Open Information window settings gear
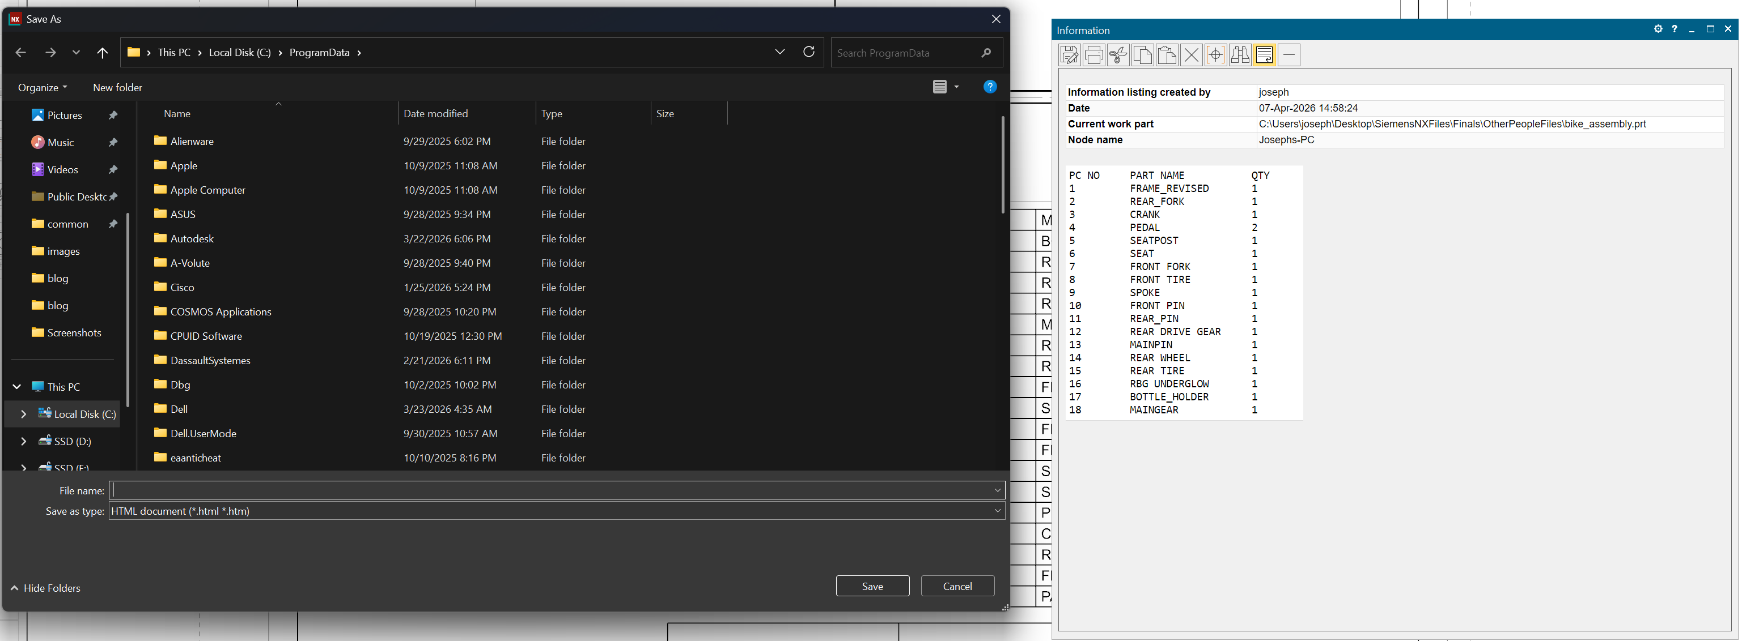 1658,29
